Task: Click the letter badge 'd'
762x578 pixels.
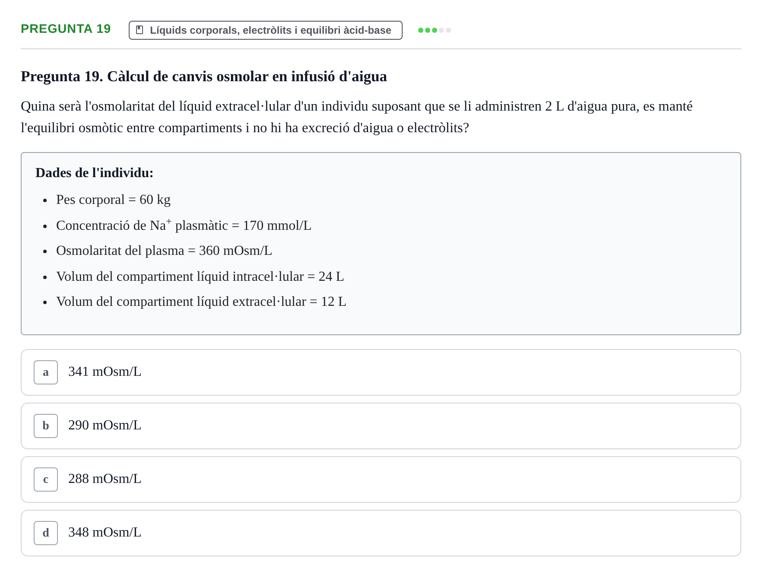Action: (46, 533)
